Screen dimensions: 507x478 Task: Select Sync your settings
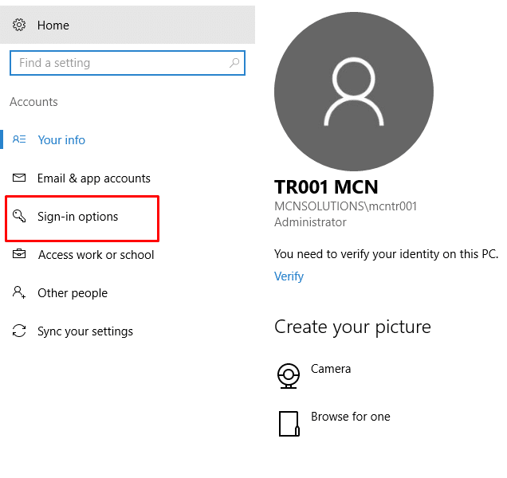tap(85, 331)
